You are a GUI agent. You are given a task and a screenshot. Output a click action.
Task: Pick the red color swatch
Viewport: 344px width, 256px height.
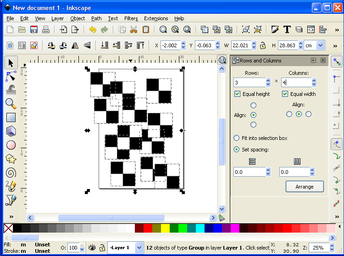[x=148, y=228]
